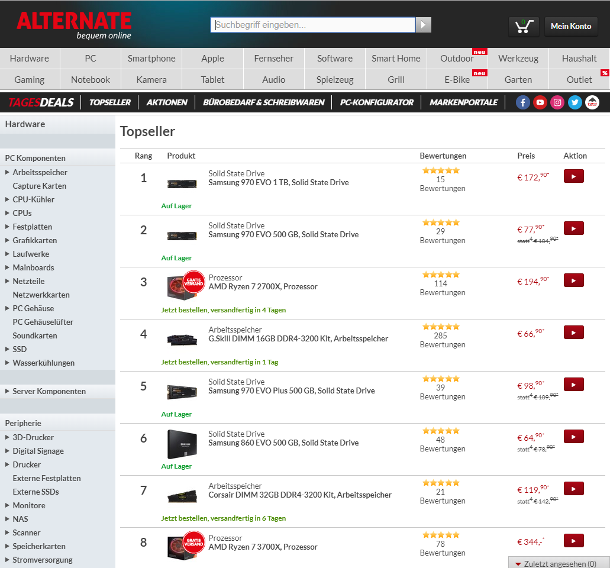Open Netzwerkkarten sidebar link
Screen dimensions: 610x568
coord(41,295)
